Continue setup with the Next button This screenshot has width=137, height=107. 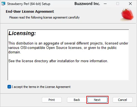pyautogui.click(x=97, y=100)
